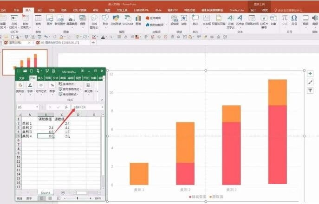Open the chart filters funnel button
319x204 pixels.
[310, 90]
